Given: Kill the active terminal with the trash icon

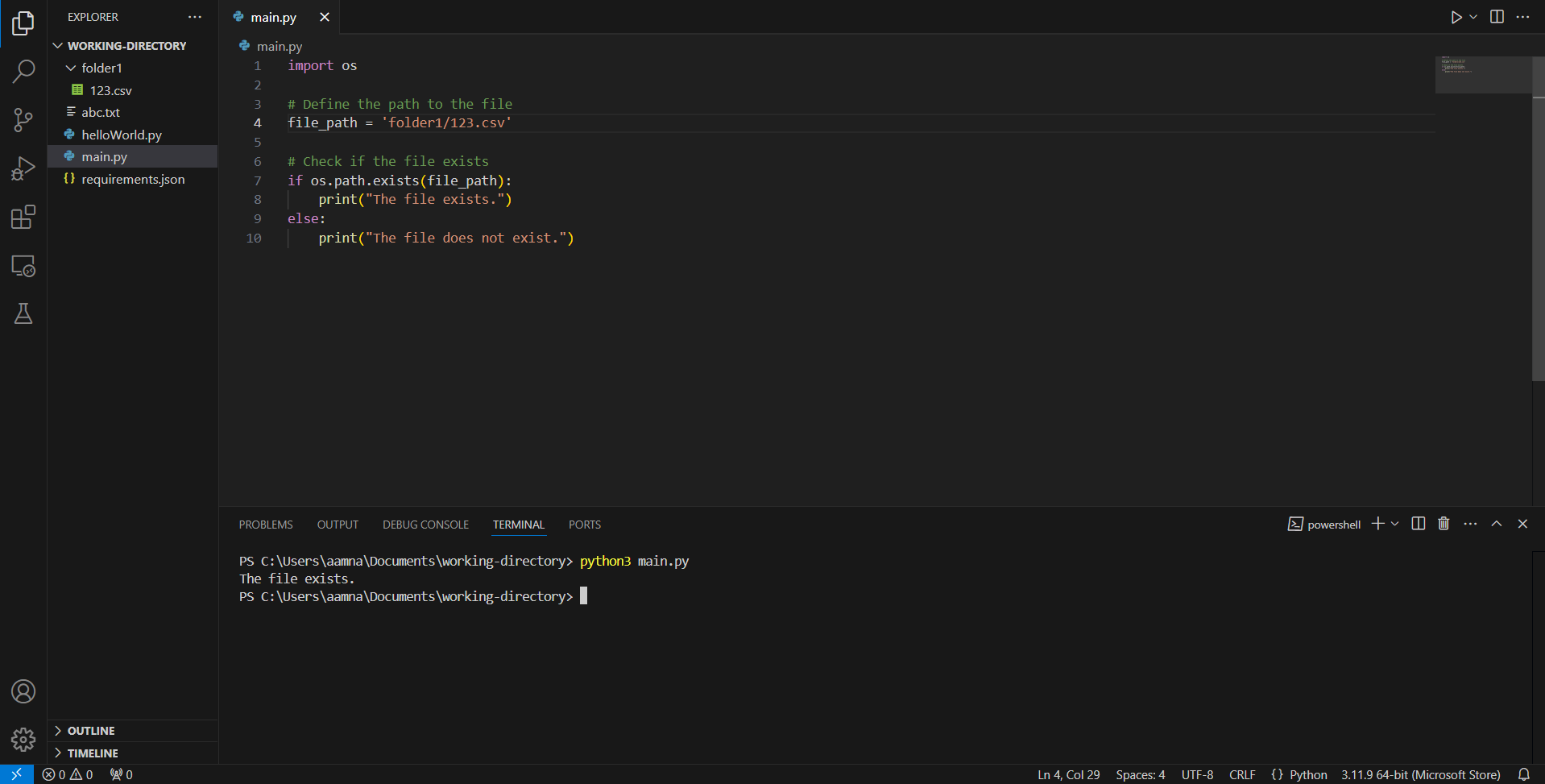Looking at the screenshot, I should [x=1443, y=524].
